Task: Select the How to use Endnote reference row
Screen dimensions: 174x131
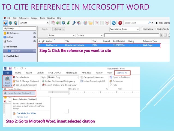Action: (x=99, y=45)
